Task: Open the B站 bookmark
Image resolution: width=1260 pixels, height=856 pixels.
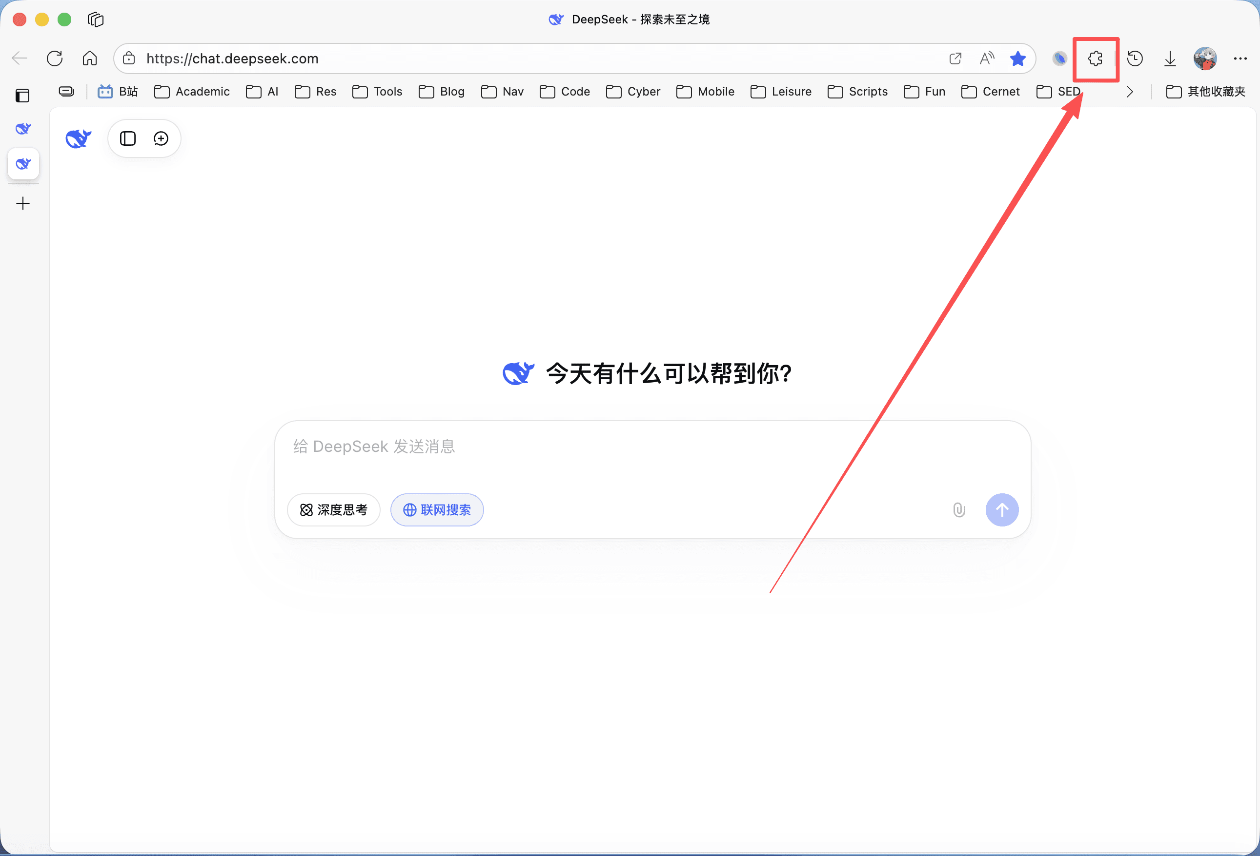Action: tap(117, 92)
